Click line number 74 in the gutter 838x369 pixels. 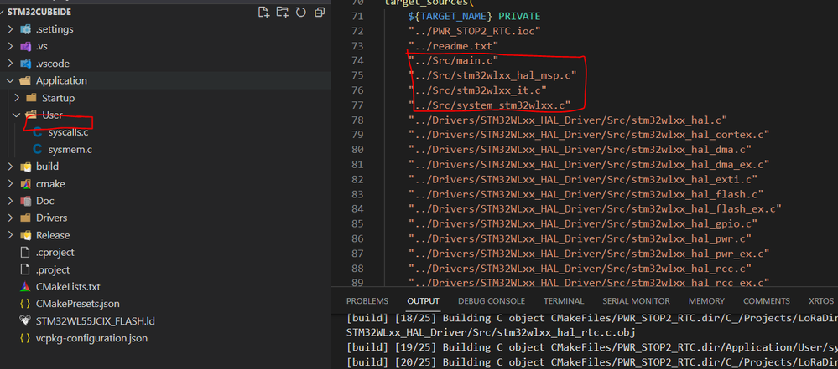[x=357, y=61]
